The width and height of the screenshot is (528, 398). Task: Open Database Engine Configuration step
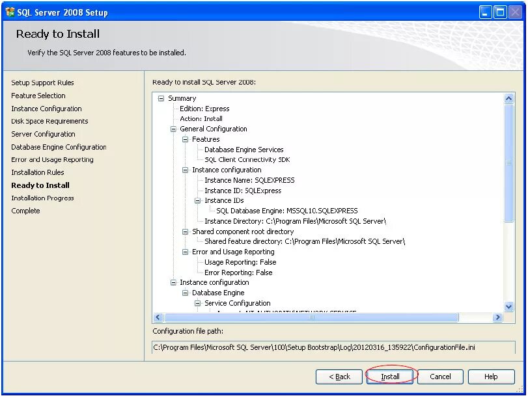click(59, 147)
